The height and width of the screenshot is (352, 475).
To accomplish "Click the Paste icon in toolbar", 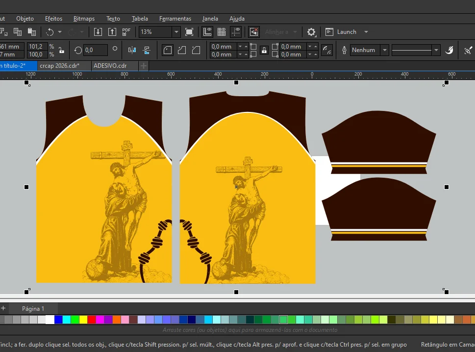I will [x=32, y=32].
